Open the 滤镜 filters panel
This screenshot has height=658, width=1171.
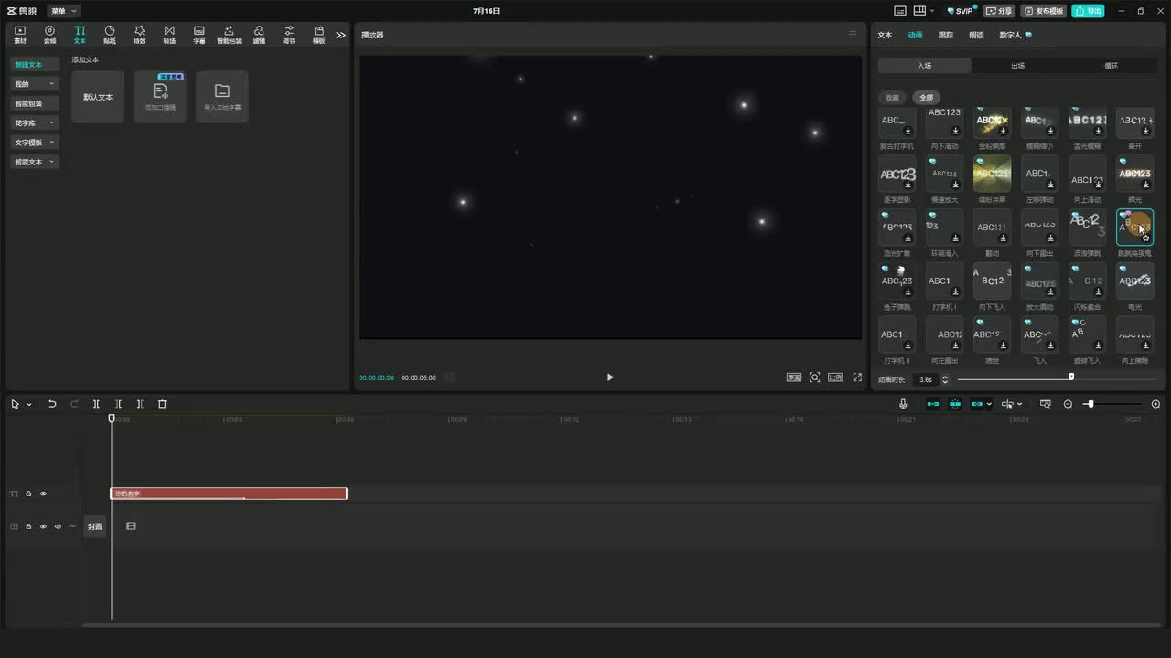(x=259, y=35)
